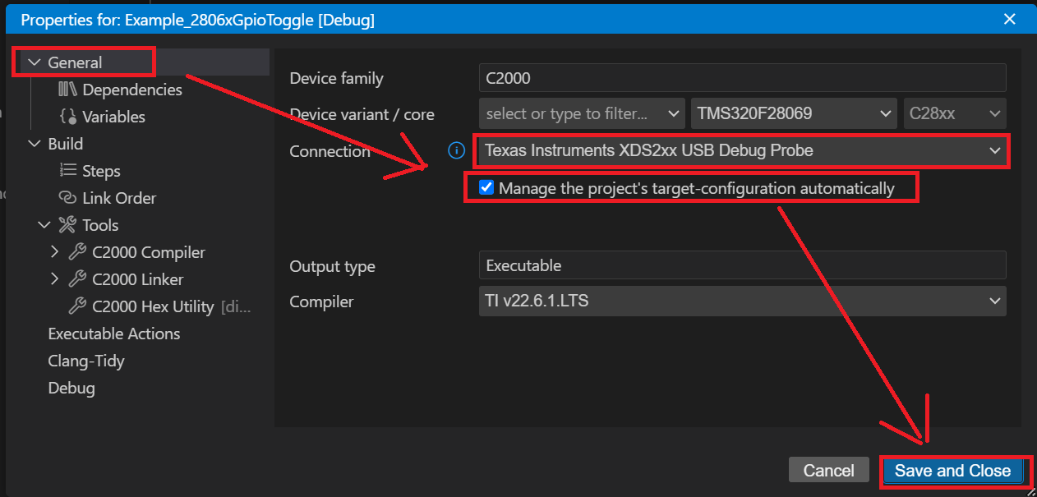
Task: Open the C28xx core dropdown
Action: point(954,113)
